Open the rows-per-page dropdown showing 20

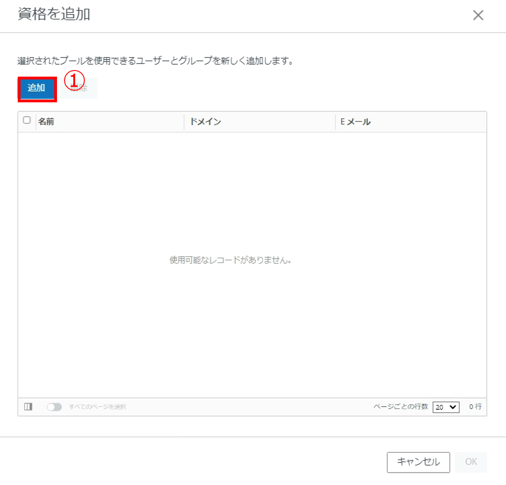[446, 407]
